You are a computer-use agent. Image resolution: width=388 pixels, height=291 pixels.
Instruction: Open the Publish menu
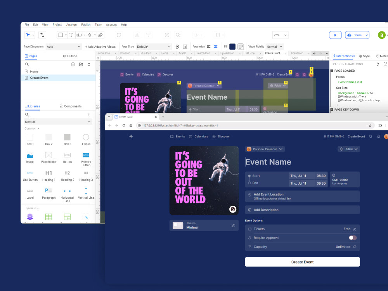pyautogui.click(x=86, y=24)
